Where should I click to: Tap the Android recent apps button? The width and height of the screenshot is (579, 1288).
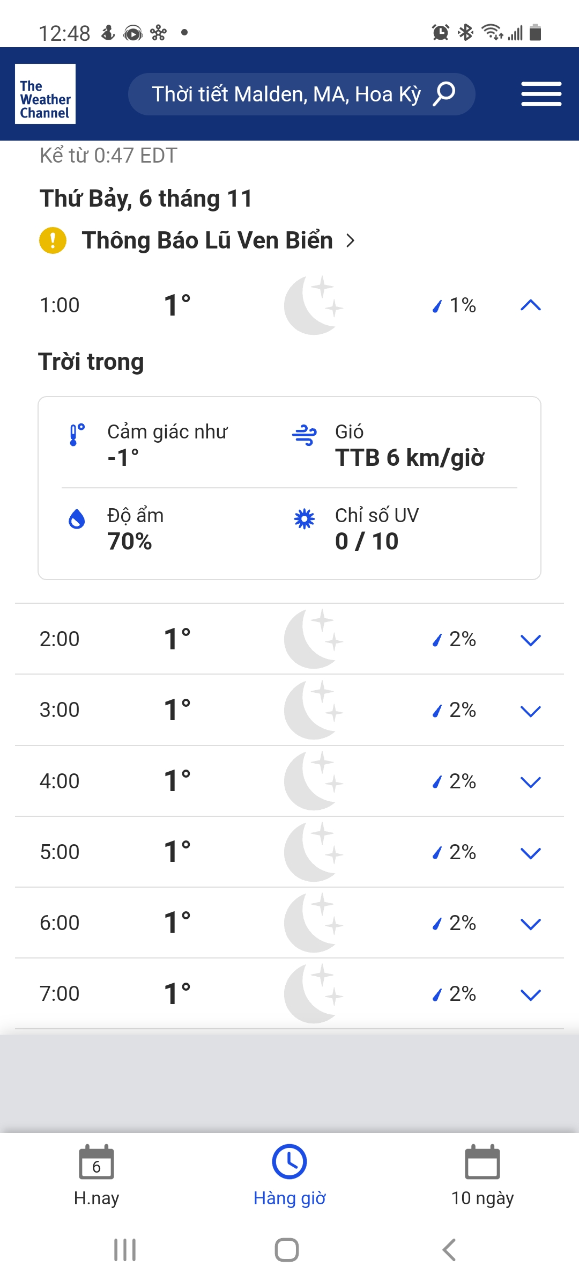[x=125, y=1250]
